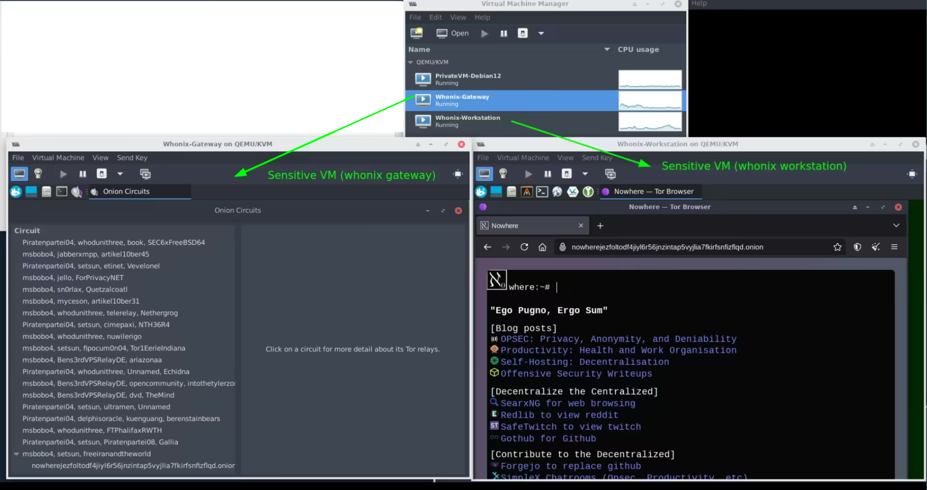
Task: Select circuit msbobo4, myceson, artikel10ber31
Action: 81,301
